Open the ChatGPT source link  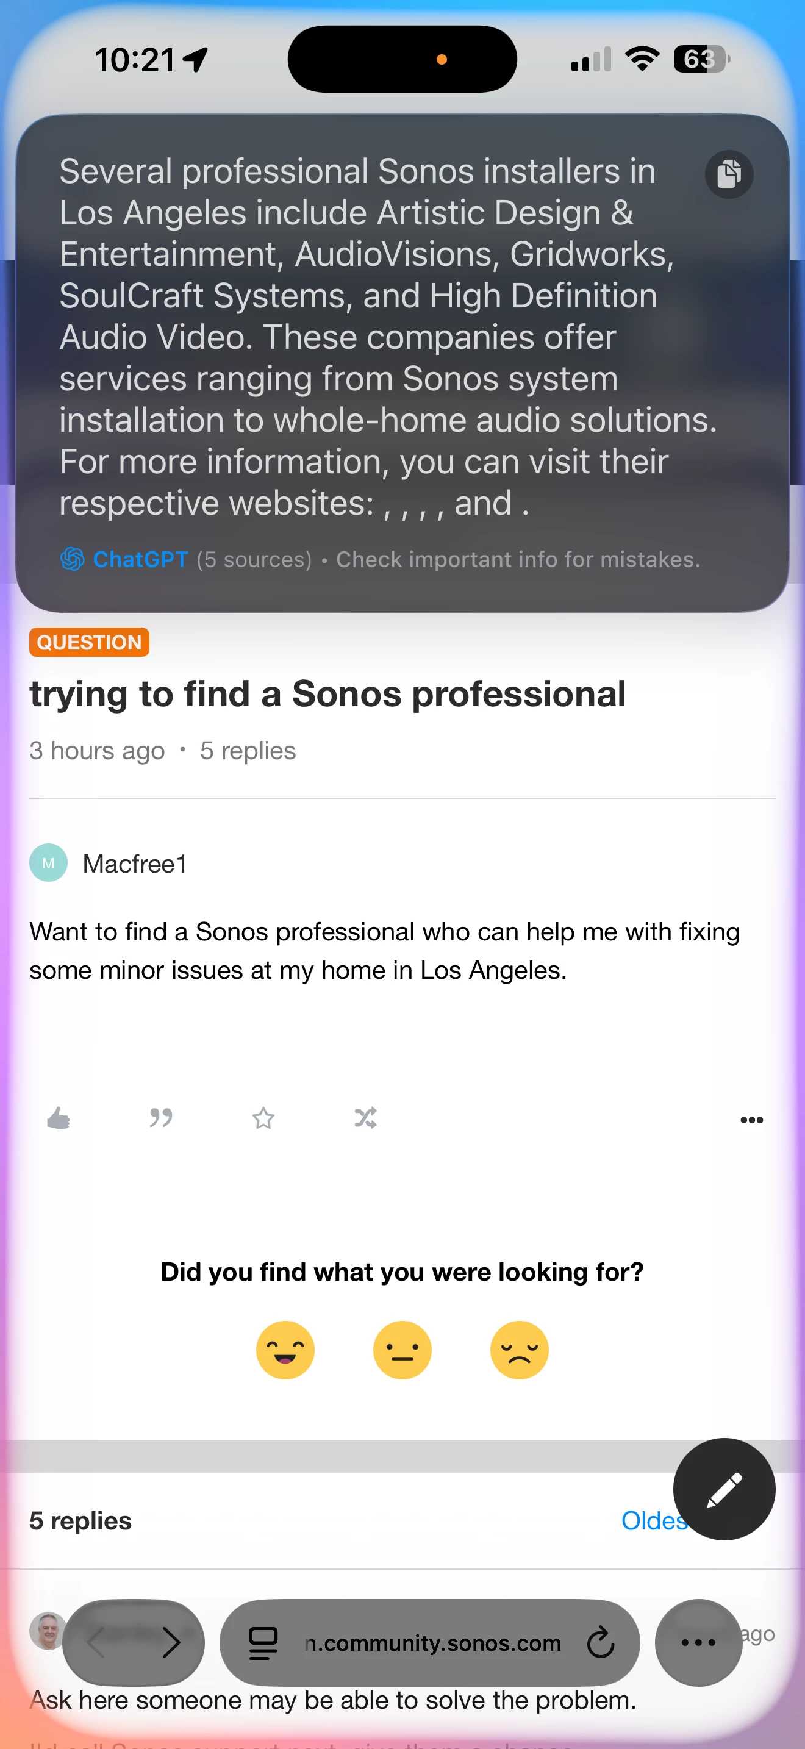click(x=139, y=559)
